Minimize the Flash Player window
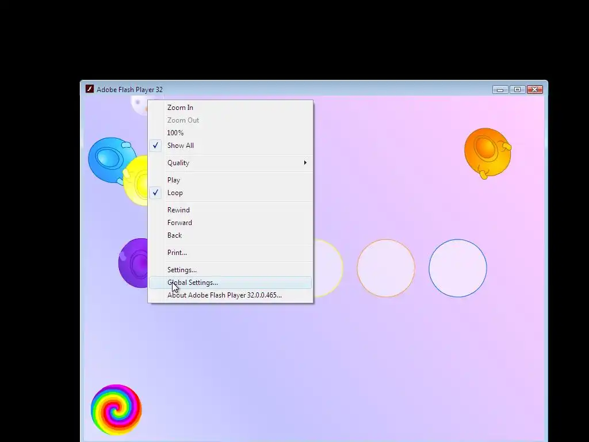The width and height of the screenshot is (589, 442). tap(500, 89)
